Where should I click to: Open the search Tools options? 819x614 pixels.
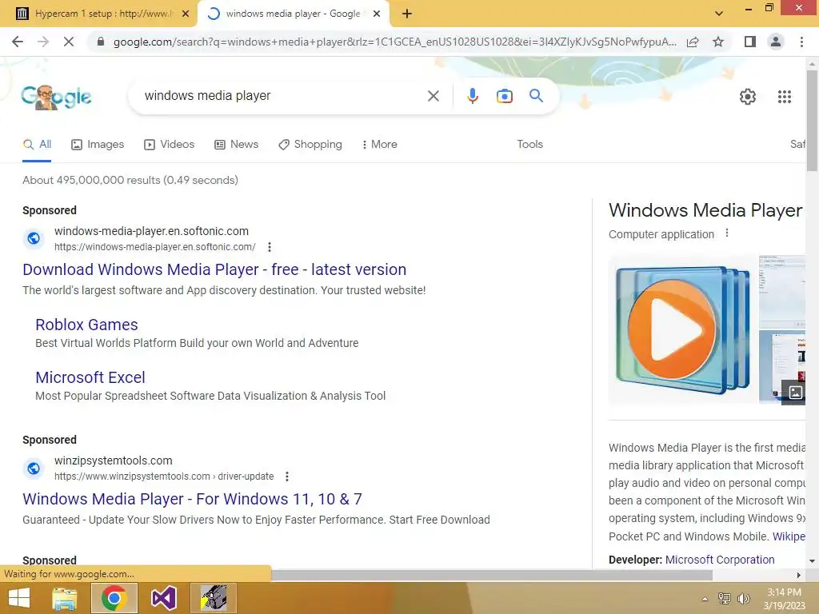coord(529,145)
